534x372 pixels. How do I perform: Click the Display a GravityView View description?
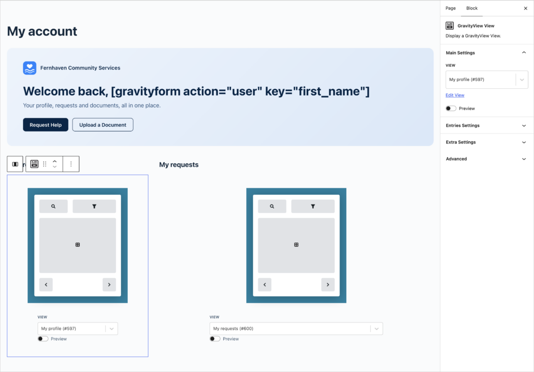pos(473,36)
